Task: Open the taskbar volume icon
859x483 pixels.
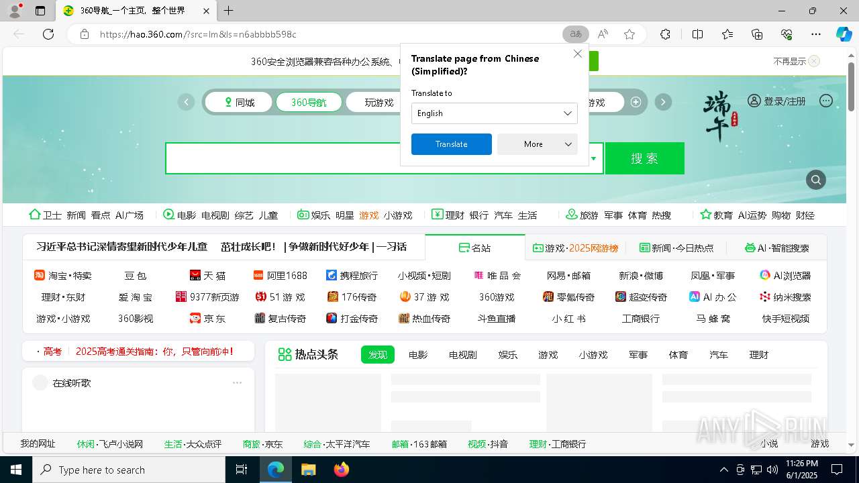Action: click(772, 470)
